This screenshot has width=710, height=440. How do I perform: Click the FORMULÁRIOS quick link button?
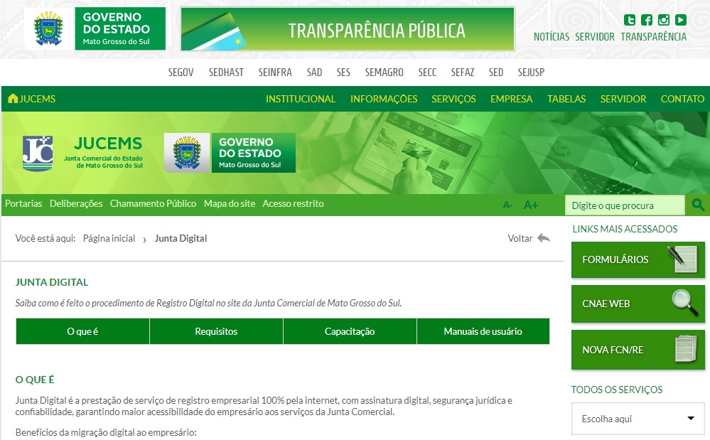tap(638, 259)
